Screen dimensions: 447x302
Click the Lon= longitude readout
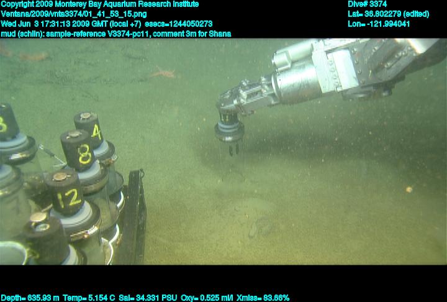[379, 24]
